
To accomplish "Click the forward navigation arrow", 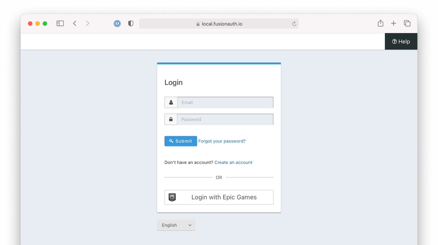I will (x=87, y=23).
